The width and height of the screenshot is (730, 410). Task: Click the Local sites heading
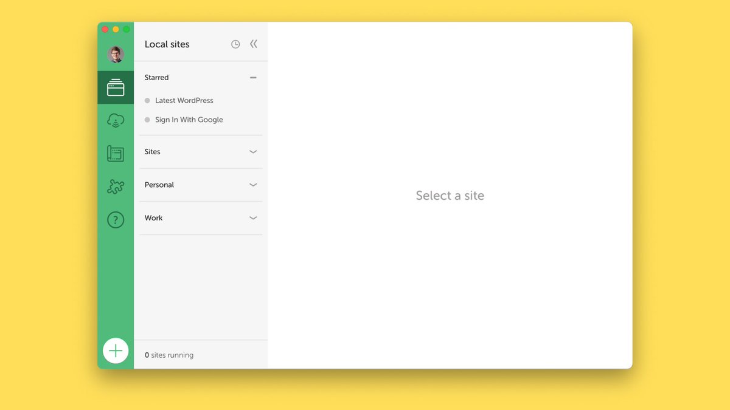(167, 44)
